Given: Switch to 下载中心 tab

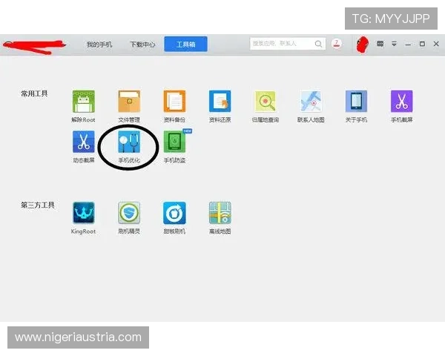Looking at the screenshot, I should coord(142,44).
